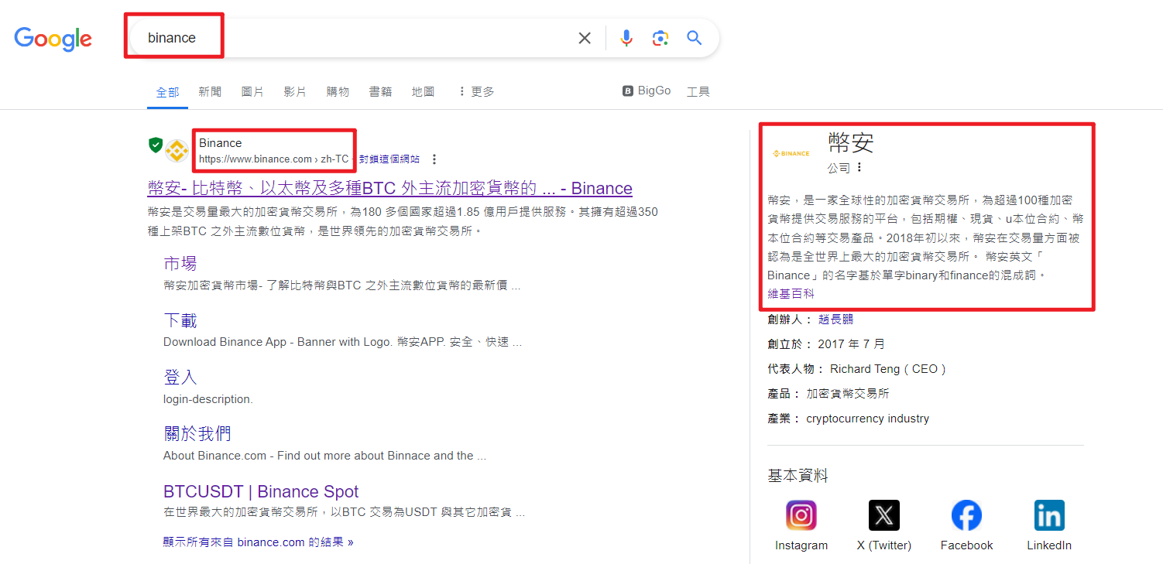Switch to the 購物 tab

click(x=338, y=92)
